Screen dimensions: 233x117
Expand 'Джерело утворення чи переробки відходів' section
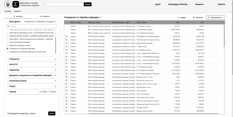click(x=8, y=75)
